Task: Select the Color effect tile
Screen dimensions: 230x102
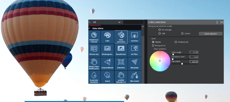Action: click(x=107, y=37)
